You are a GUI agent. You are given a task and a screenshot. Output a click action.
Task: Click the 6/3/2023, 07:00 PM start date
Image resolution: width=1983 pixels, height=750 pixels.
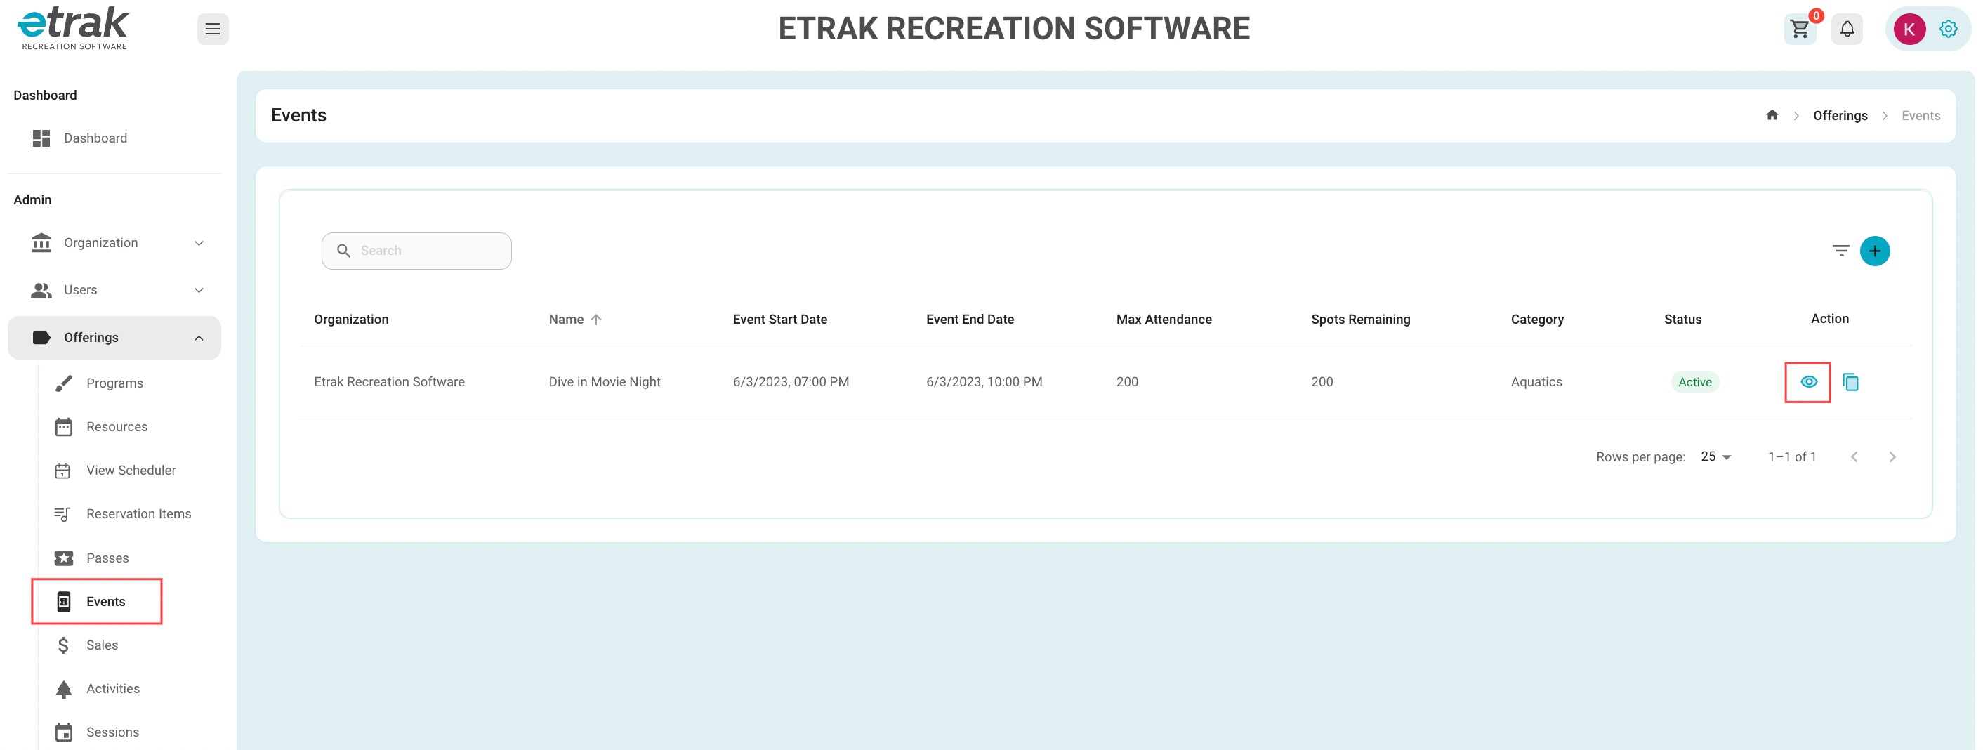791,382
